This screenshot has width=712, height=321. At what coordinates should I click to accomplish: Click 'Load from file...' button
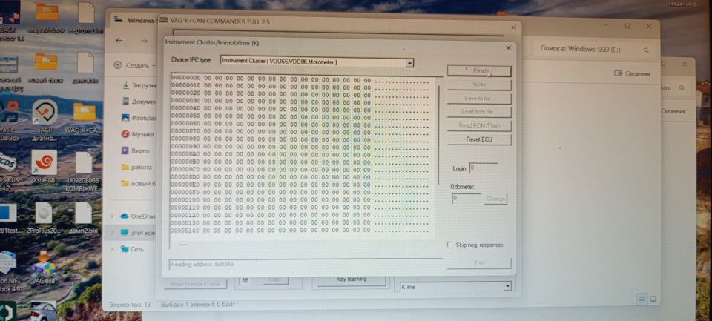tap(479, 112)
